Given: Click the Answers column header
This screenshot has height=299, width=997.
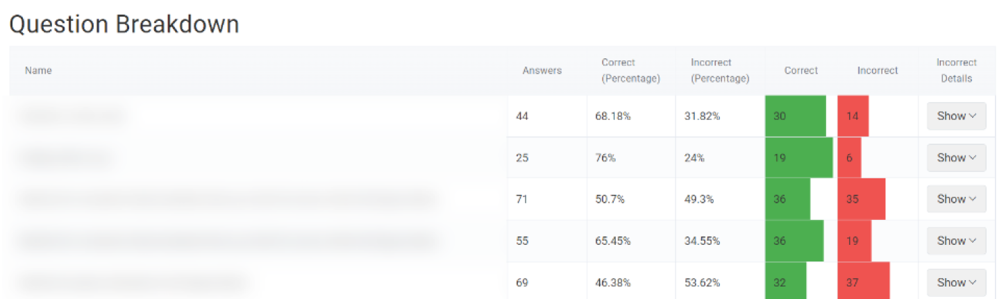Looking at the screenshot, I should tap(542, 70).
